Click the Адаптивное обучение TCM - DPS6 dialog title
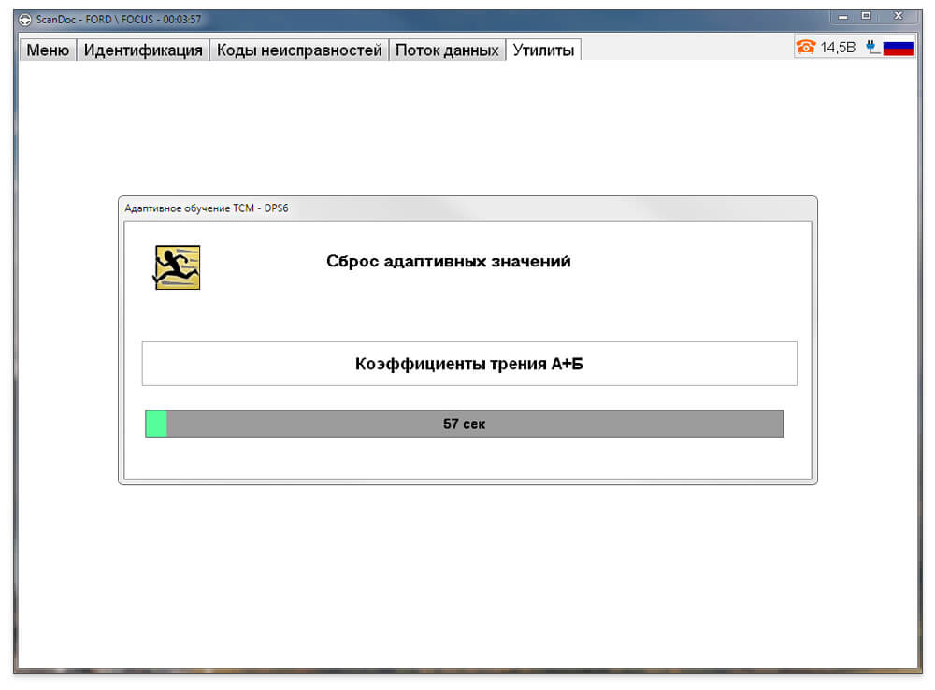 coord(207,208)
